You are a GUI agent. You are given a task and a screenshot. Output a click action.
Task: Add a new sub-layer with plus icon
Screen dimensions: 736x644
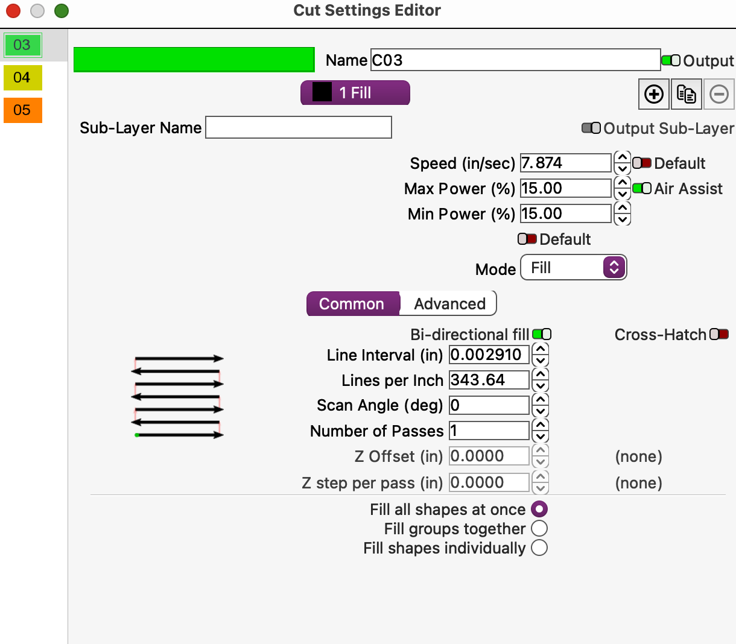coord(654,94)
